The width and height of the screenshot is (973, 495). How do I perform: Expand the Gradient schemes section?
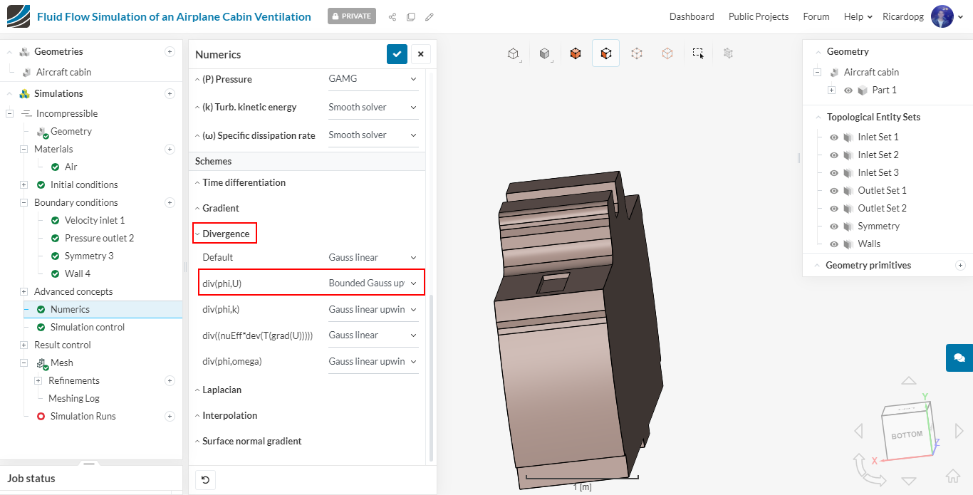coord(217,208)
